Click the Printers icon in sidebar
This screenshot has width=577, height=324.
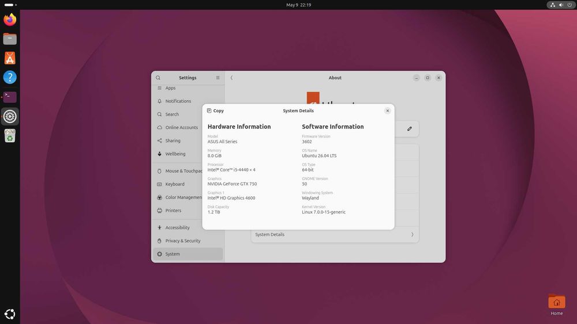(159, 211)
